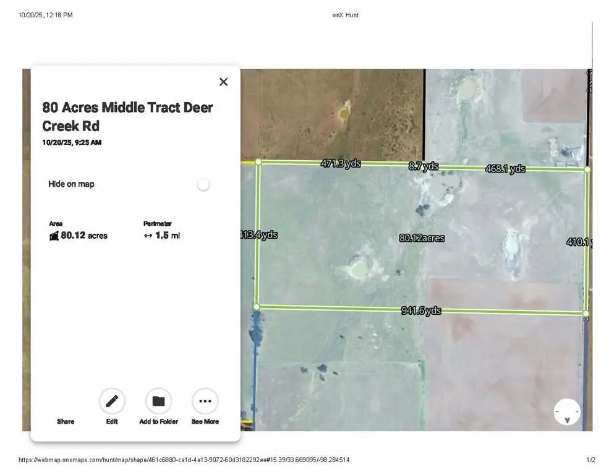The width and height of the screenshot is (614, 475).
Task: Click the 471.3 yds distance label
Action: click(x=340, y=164)
